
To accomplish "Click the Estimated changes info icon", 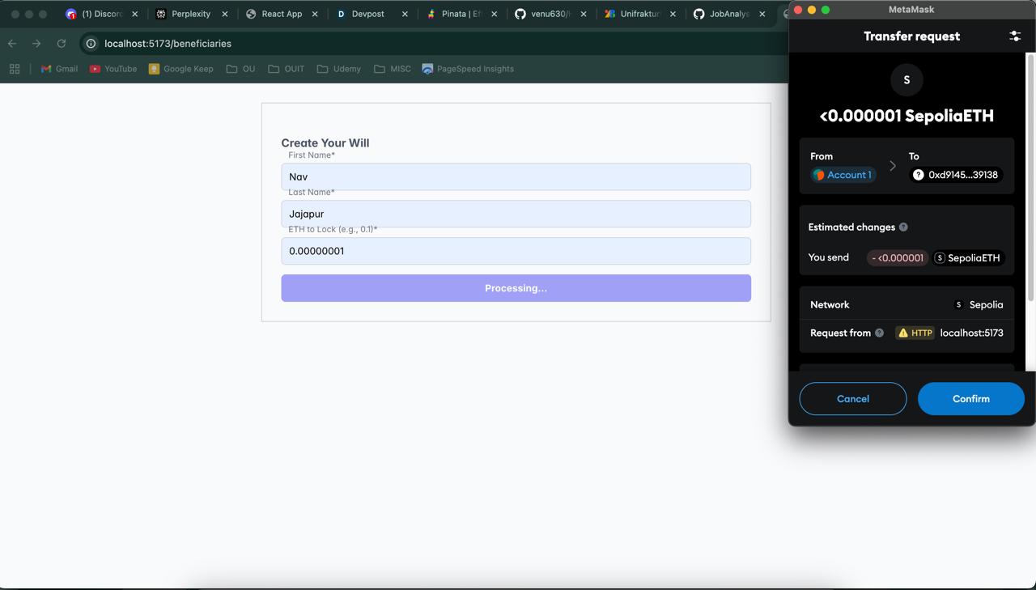I will click(903, 227).
